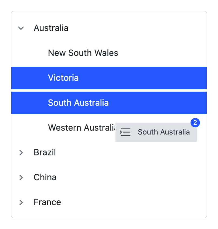Click the downward chevron beside Australia
218x229 pixels.
point(21,28)
